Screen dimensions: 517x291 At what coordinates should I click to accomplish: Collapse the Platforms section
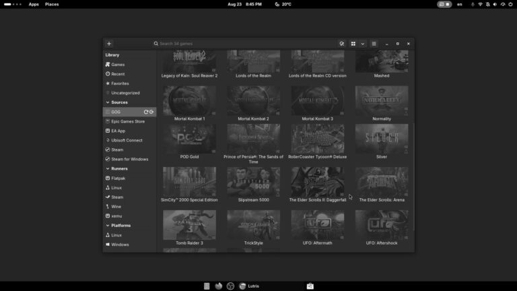(108, 226)
